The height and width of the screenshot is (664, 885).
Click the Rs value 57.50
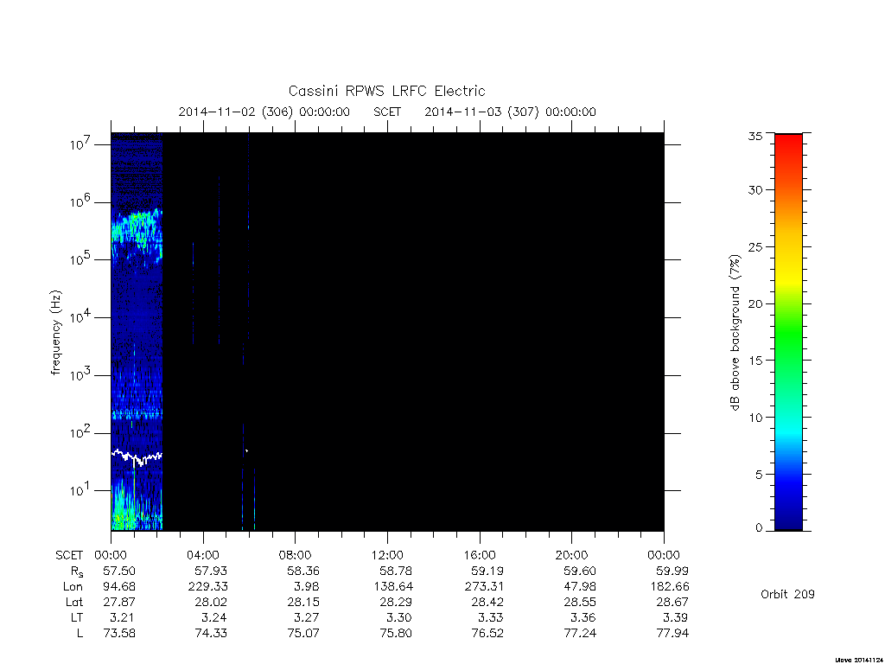[119, 571]
